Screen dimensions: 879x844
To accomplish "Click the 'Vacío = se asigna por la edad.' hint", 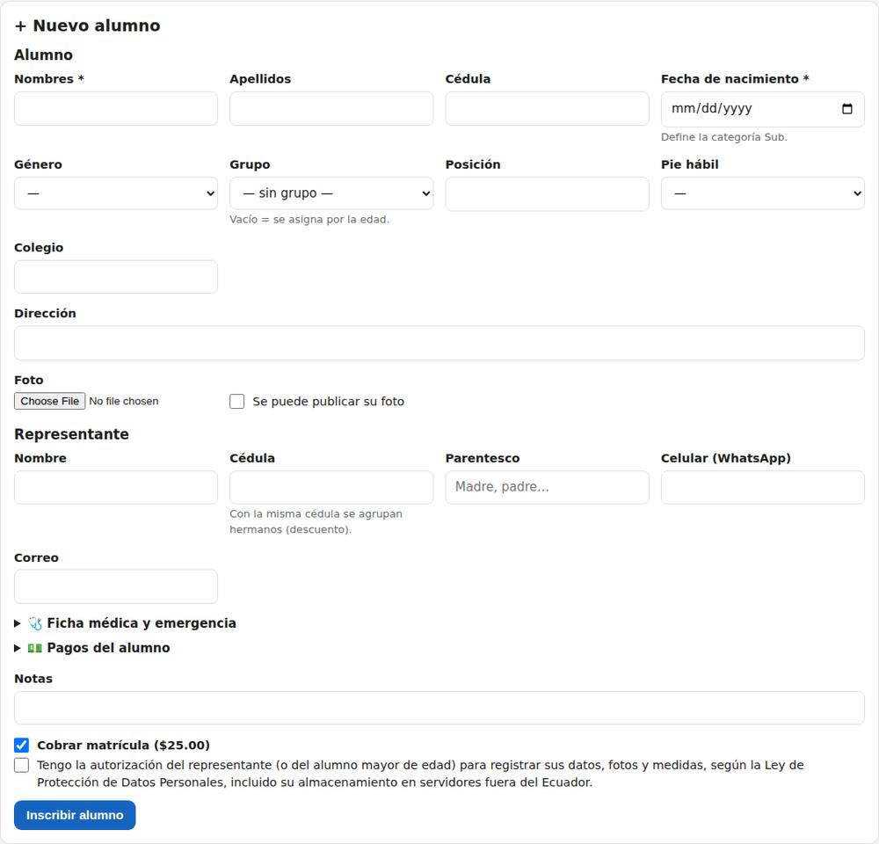I will (309, 220).
